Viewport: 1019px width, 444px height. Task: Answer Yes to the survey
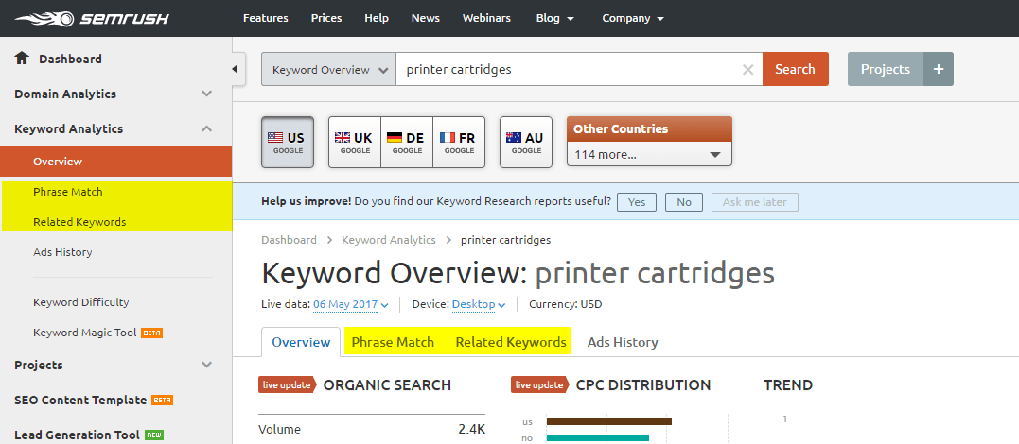(x=637, y=202)
